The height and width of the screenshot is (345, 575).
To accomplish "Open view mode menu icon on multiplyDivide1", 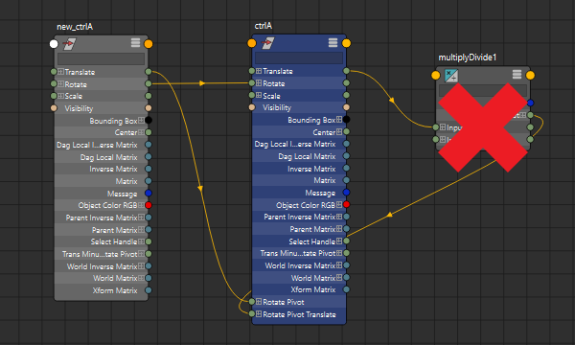I will coord(517,75).
